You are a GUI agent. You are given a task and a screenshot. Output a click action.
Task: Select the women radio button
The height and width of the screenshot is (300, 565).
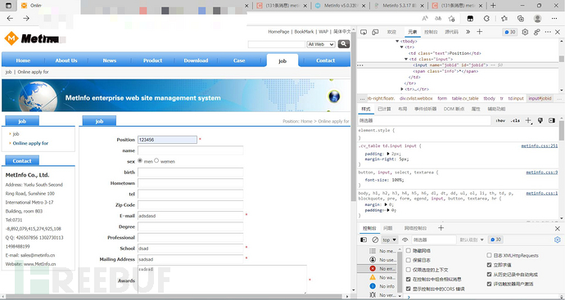coord(156,161)
